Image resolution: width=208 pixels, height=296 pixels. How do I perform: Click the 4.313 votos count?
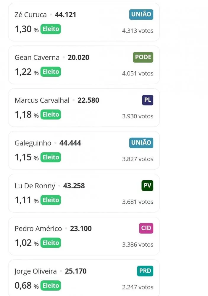click(138, 31)
